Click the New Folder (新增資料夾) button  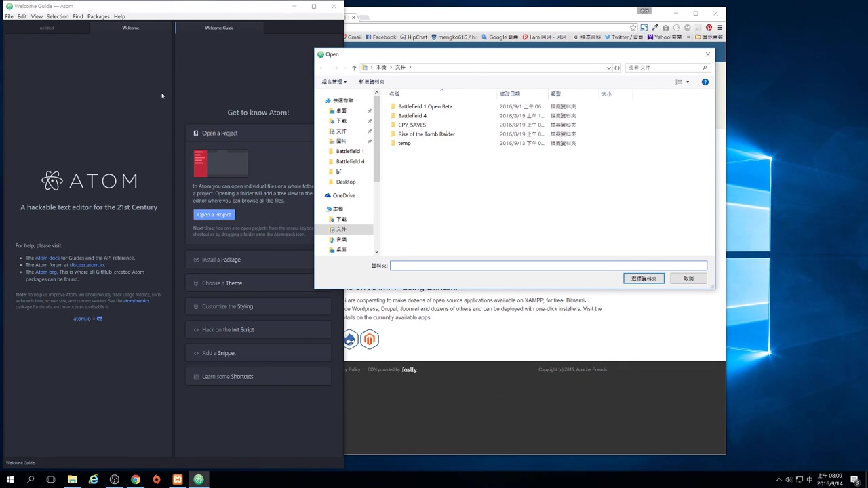click(372, 82)
